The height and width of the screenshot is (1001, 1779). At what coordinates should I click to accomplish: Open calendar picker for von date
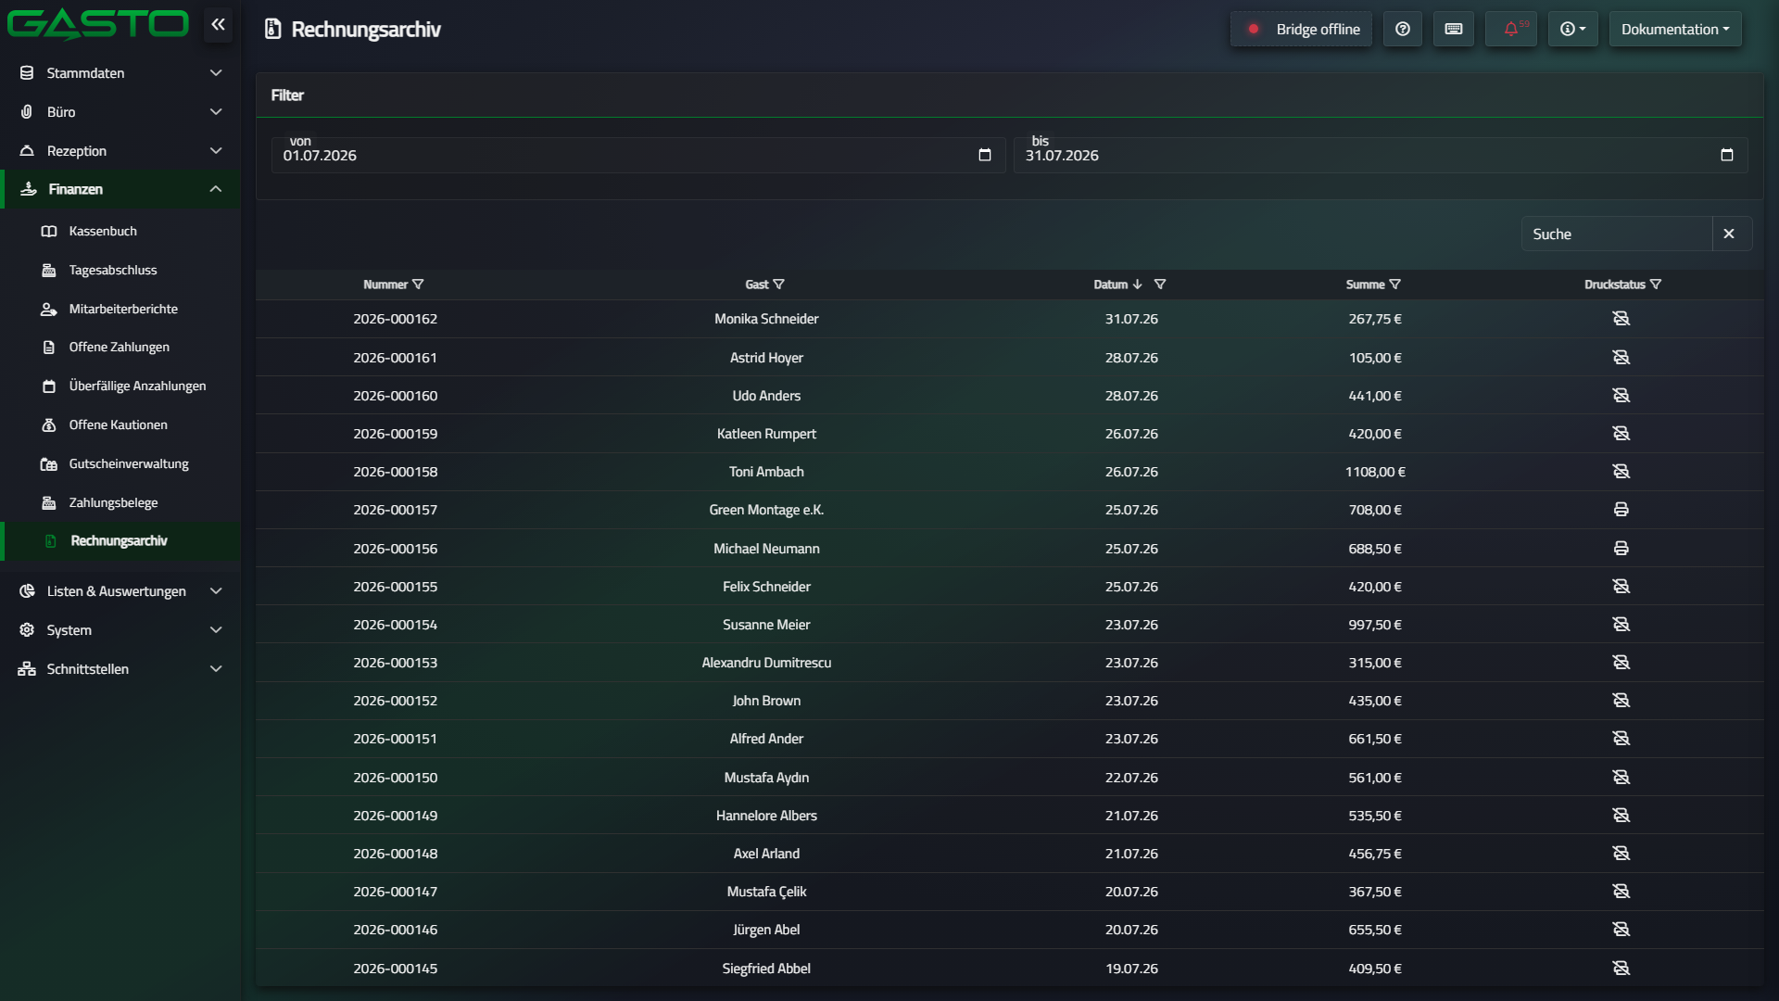[x=985, y=155]
